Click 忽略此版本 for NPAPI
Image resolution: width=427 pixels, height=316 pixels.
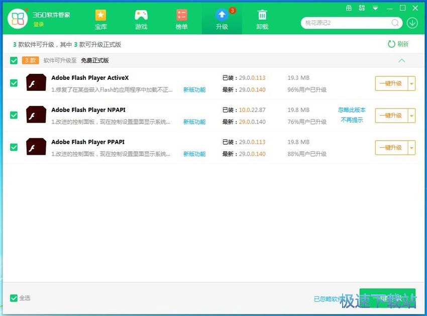[x=352, y=110]
